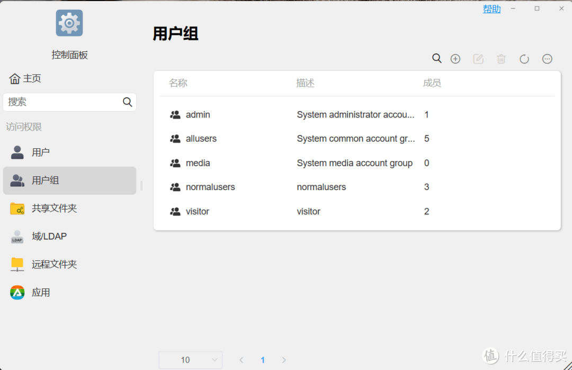The height and width of the screenshot is (370, 572).
Task: Go to the previous page arrow
Action: (242, 360)
